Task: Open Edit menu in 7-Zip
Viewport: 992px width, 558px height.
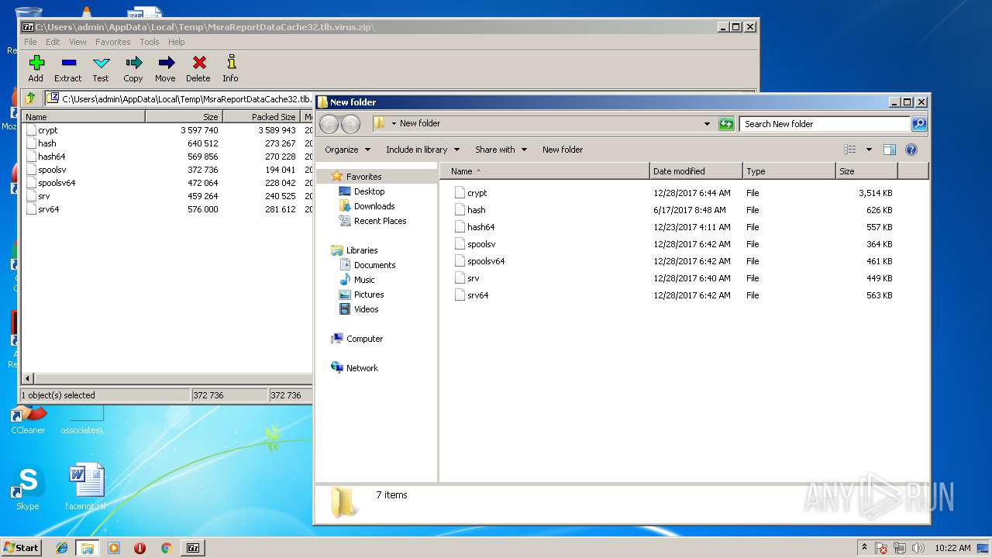Action: coord(53,42)
